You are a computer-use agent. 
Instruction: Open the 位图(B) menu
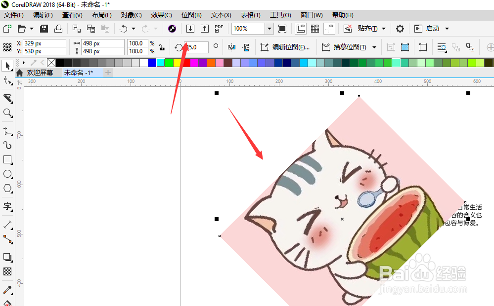click(191, 15)
